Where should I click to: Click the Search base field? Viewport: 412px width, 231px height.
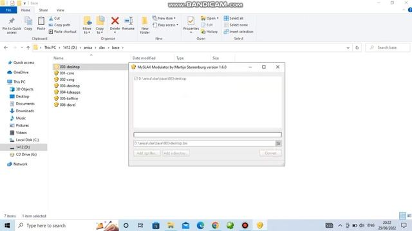pyautogui.click(x=388, y=47)
